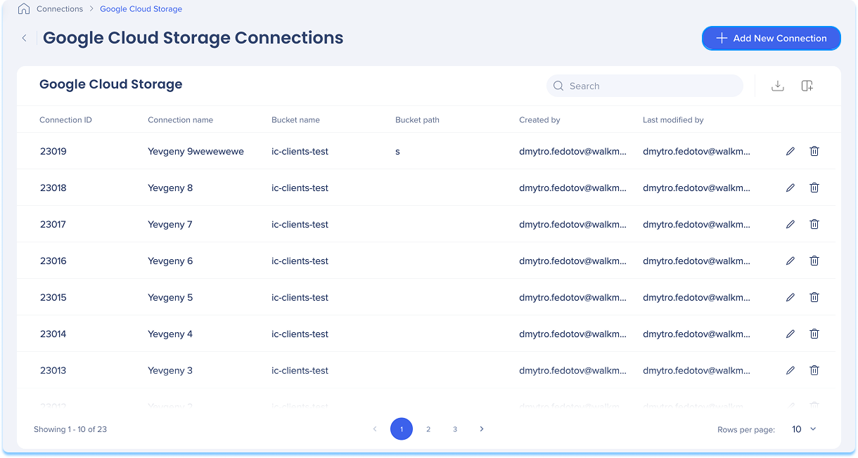Select connection ID 23019 cell

pyautogui.click(x=53, y=151)
